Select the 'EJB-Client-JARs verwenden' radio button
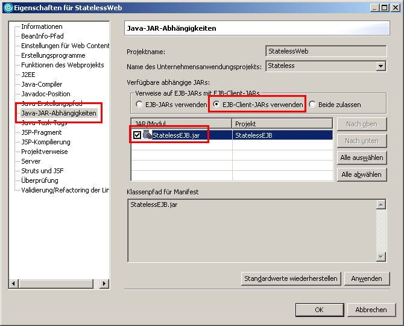Viewport: 404px width, 326px height. 216,104
